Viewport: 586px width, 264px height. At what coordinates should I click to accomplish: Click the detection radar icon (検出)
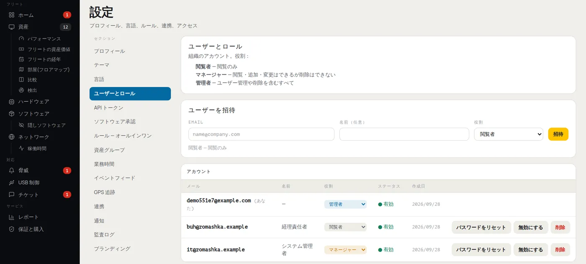pos(22,90)
